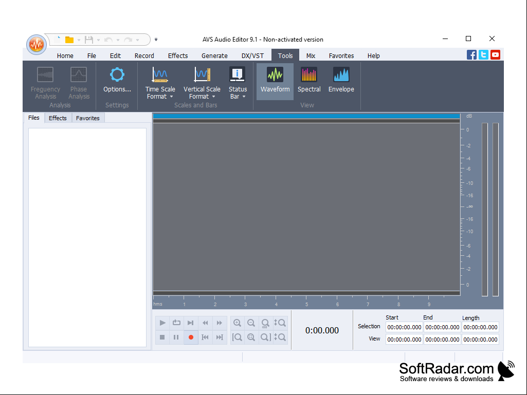This screenshot has width=527, height=395.
Task: Click the View Start time field
Action: (x=404, y=340)
